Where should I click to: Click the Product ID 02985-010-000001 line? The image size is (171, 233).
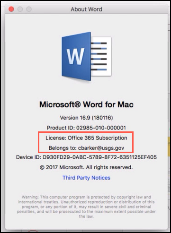coord(86,128)
